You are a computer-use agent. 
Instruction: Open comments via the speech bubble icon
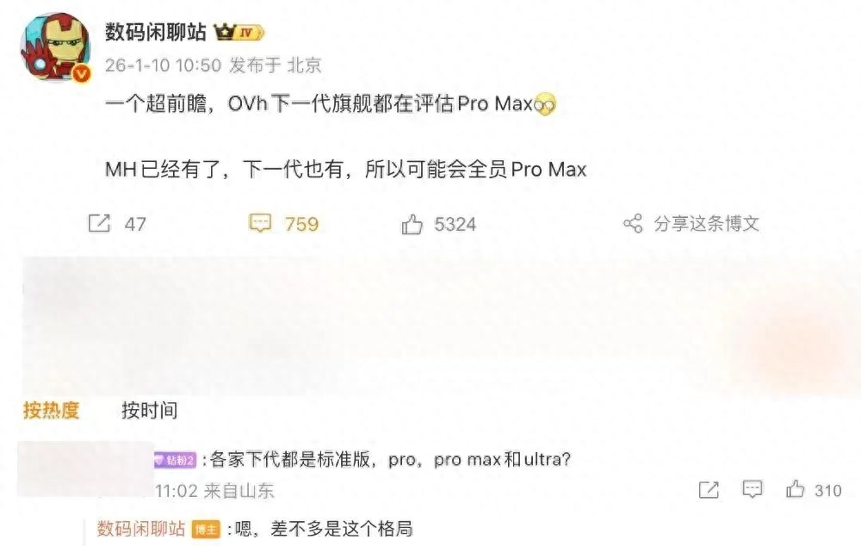coord(260,223)
